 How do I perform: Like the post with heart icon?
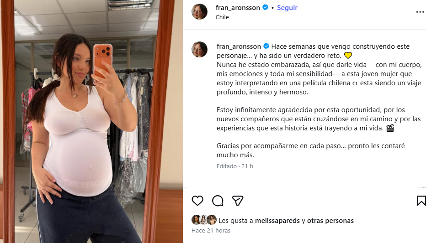[197, 201]
